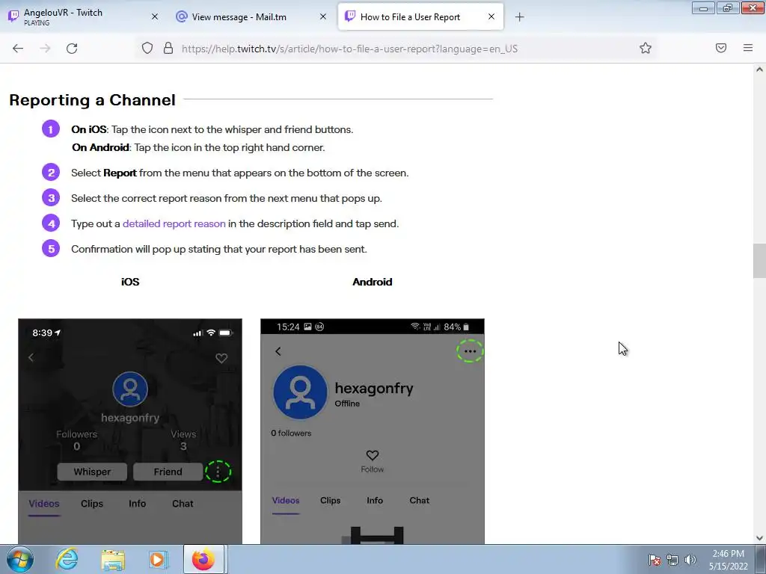Click the taskbar clock showing 2:46 PM
The height and width of the screenshot is (574, 766).
coord(728,560)
